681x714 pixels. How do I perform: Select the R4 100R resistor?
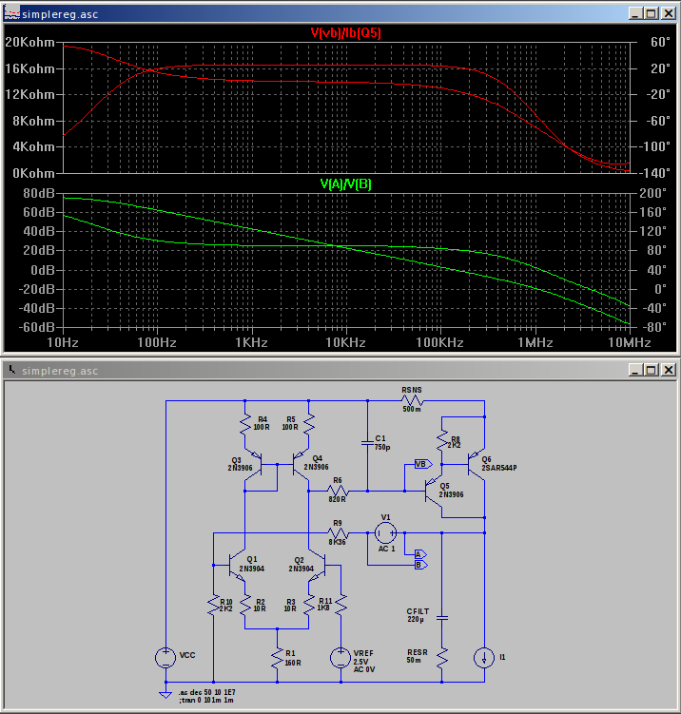click(245, 423)
